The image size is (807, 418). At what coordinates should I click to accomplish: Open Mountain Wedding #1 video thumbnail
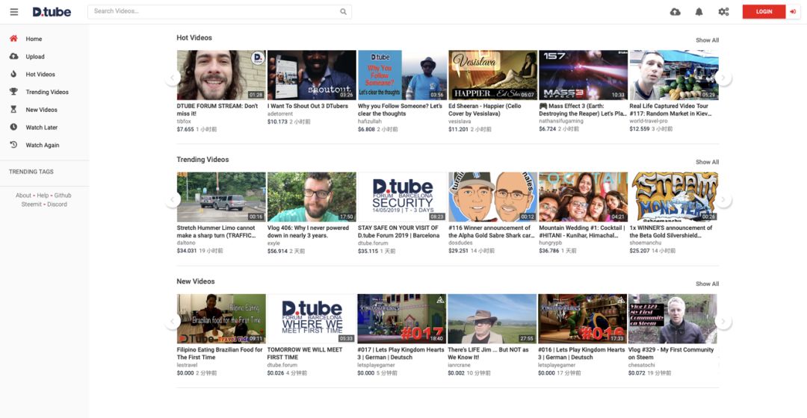[583, 197]
